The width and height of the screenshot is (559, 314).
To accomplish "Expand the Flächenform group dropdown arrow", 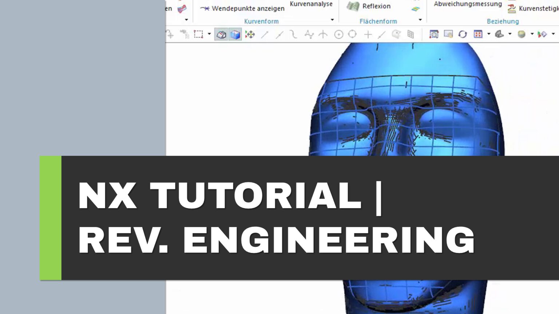I will [x=420, y=20].
